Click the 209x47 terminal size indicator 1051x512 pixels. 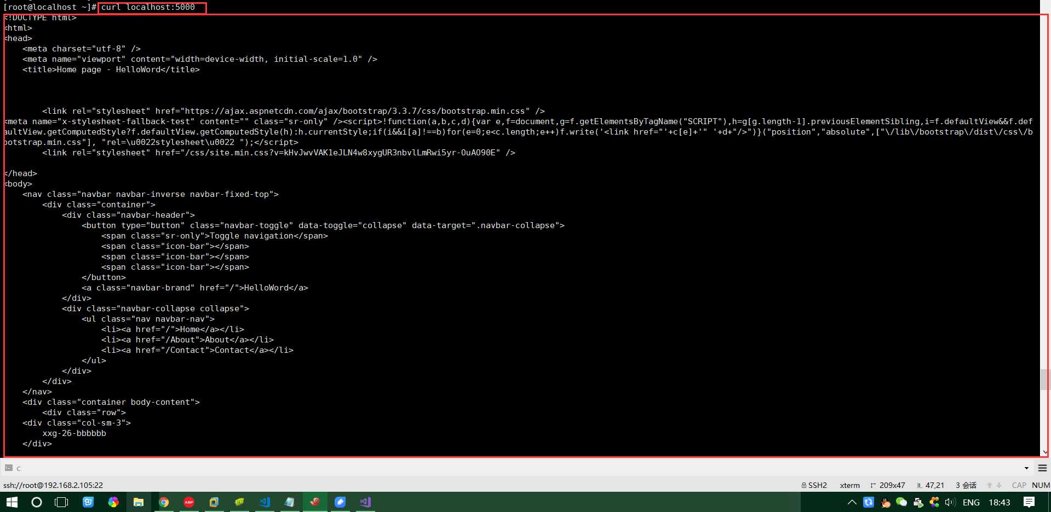click(887, 485)
